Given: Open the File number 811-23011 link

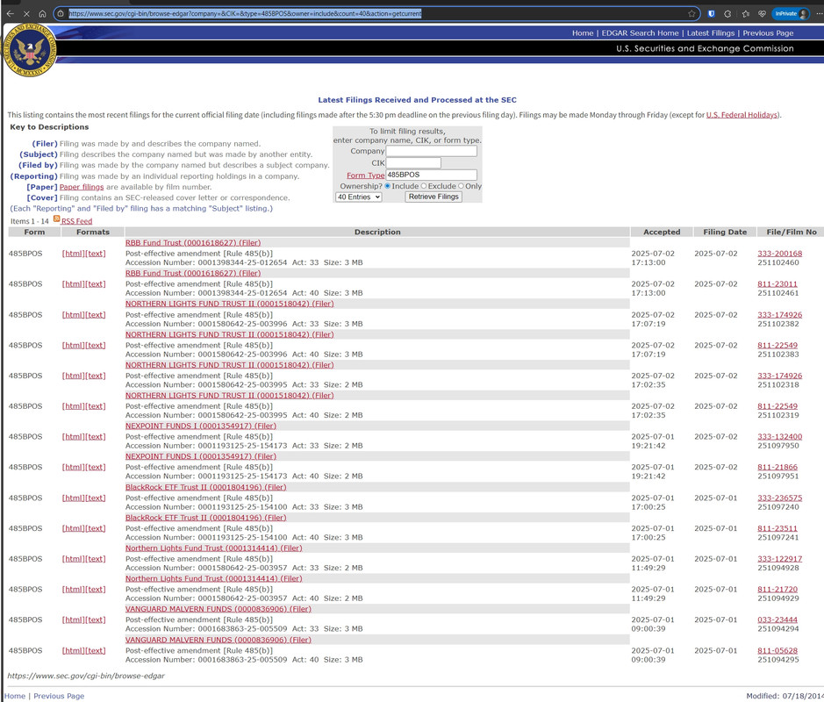Looking at the screenshot, I should (777, 283).
